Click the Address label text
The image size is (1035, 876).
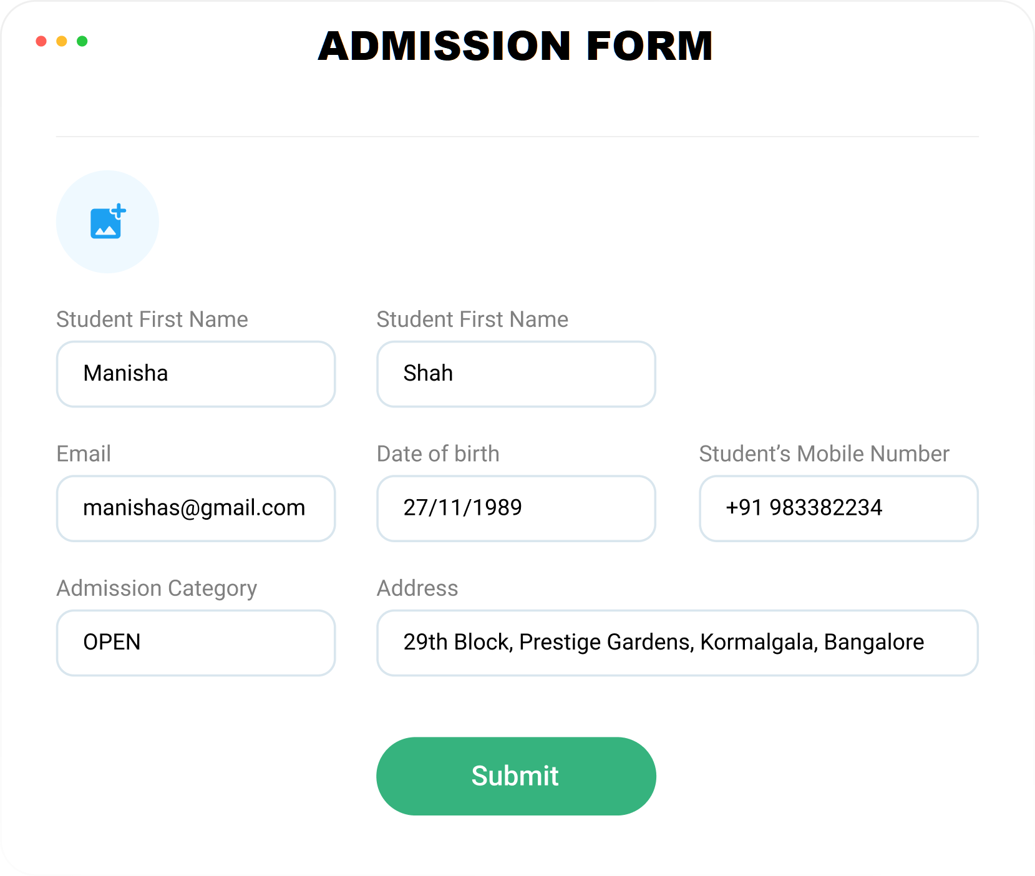click(417, 588)
